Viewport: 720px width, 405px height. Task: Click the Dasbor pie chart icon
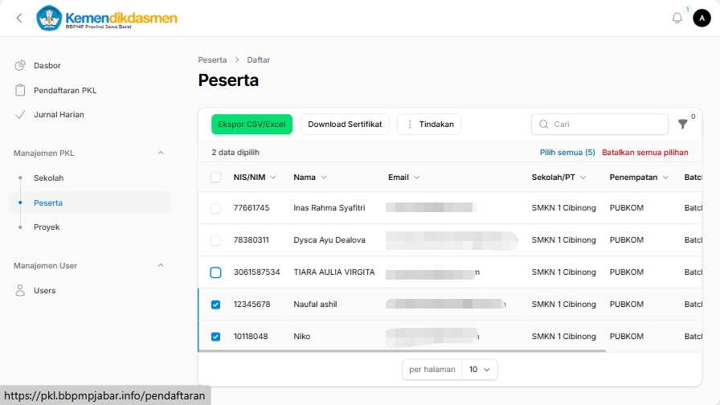click(20, 66)
